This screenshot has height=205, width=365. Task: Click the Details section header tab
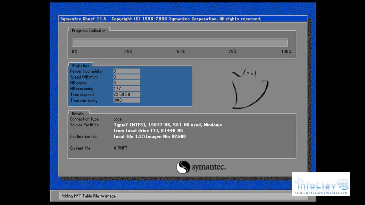tap(78, 114)
